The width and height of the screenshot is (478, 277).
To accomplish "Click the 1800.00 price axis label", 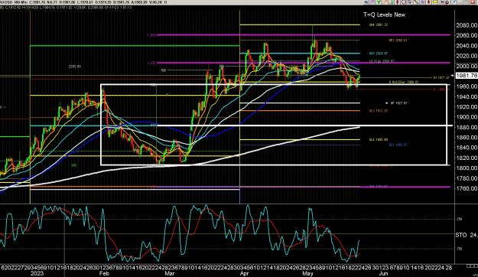I will click(x=467, y=168).
